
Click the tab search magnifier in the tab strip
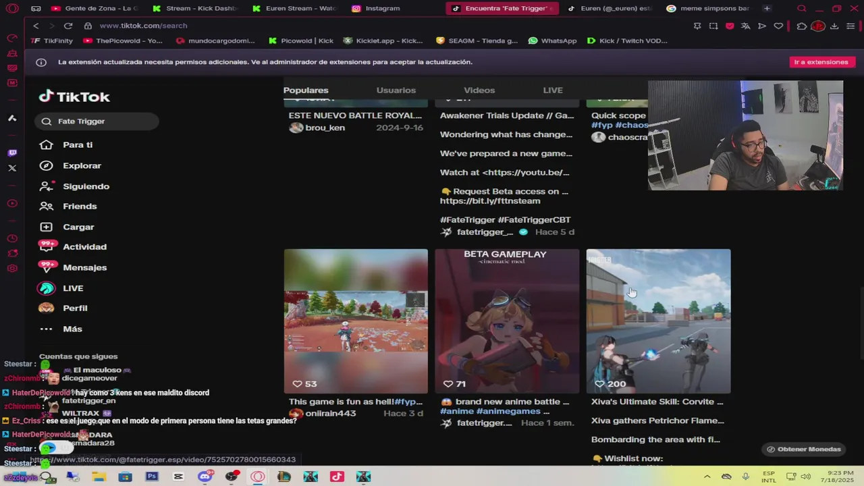pos(801,8)
